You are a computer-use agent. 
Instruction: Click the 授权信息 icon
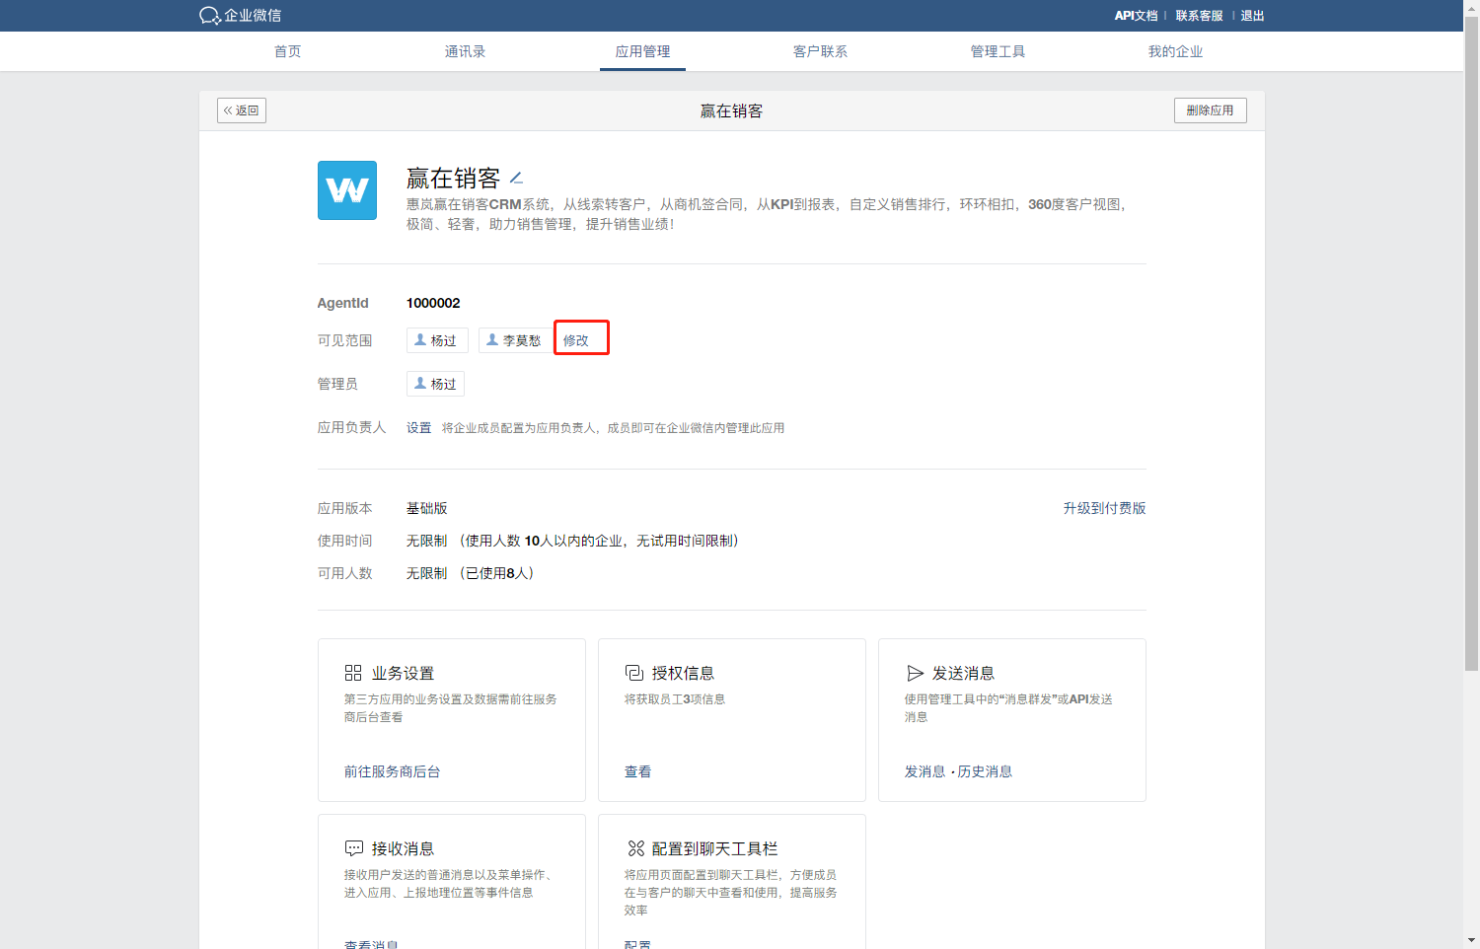click(633, 673)
